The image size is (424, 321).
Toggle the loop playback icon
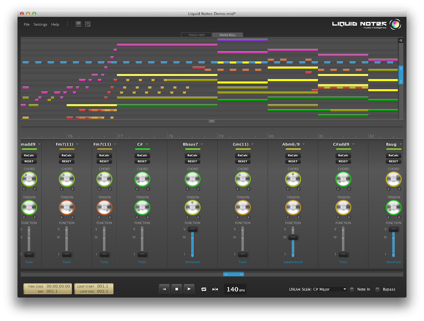coord(204,289)
